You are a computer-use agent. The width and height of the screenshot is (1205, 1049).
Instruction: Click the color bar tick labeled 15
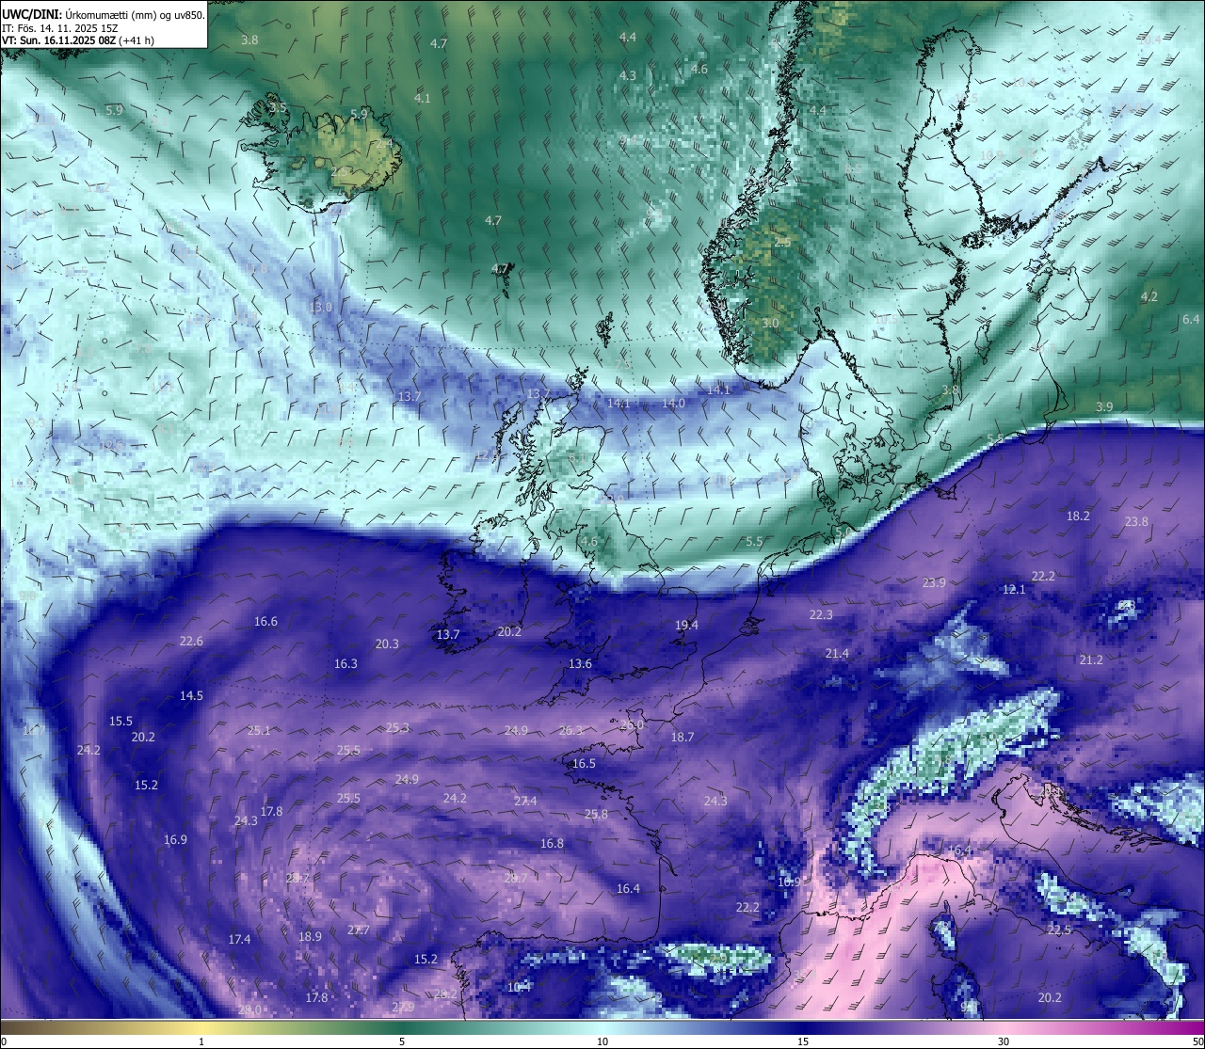(x=803, y=1041)
